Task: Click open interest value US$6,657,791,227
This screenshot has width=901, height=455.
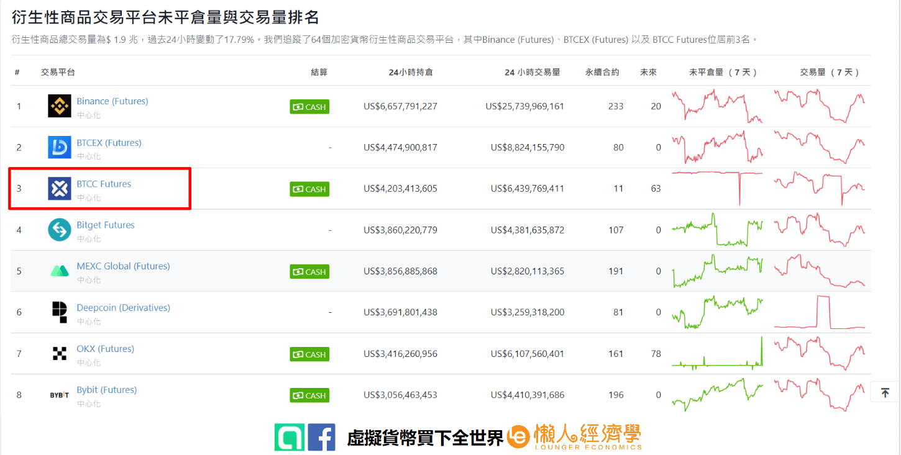Action: click(x=400, y=106)
